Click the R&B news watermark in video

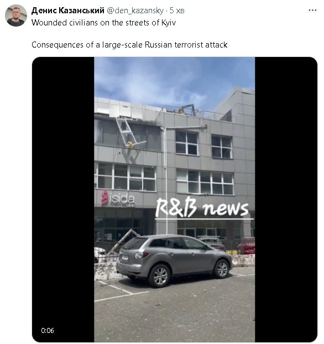pos(203,208)
